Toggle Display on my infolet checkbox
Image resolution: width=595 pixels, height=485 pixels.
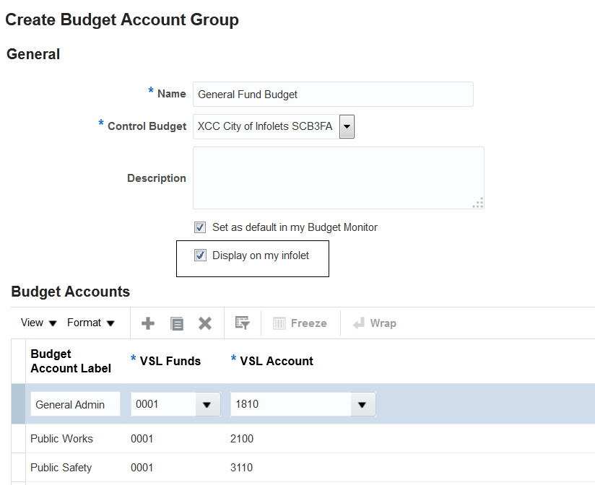[200, 255]
